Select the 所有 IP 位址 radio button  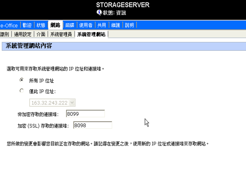click(x=22, y=80)
